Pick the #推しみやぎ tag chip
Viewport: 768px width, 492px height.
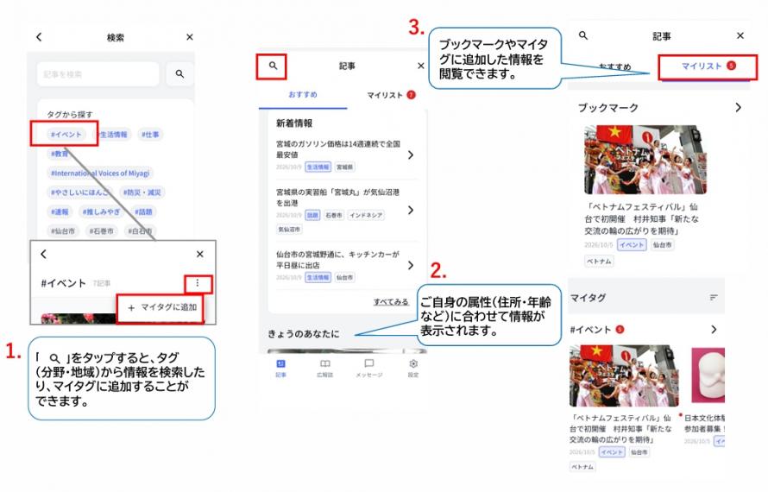pos(101,211)
